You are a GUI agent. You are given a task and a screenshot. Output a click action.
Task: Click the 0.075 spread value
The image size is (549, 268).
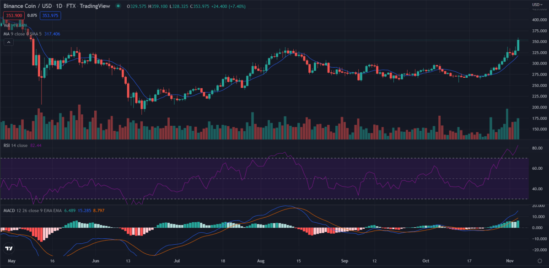click(x=32, y=16)
